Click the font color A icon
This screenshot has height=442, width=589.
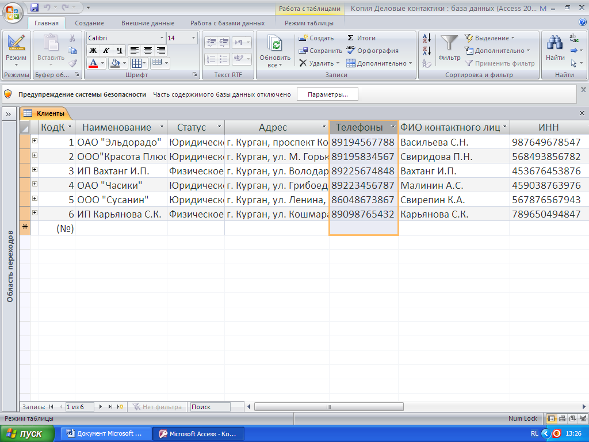tap(93, 63)
